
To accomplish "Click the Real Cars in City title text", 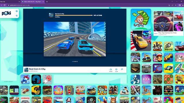I will click(x=37, y=69).
